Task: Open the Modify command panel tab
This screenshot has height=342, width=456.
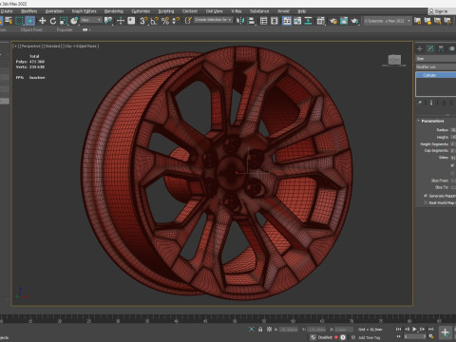Action: click(430, 48)
